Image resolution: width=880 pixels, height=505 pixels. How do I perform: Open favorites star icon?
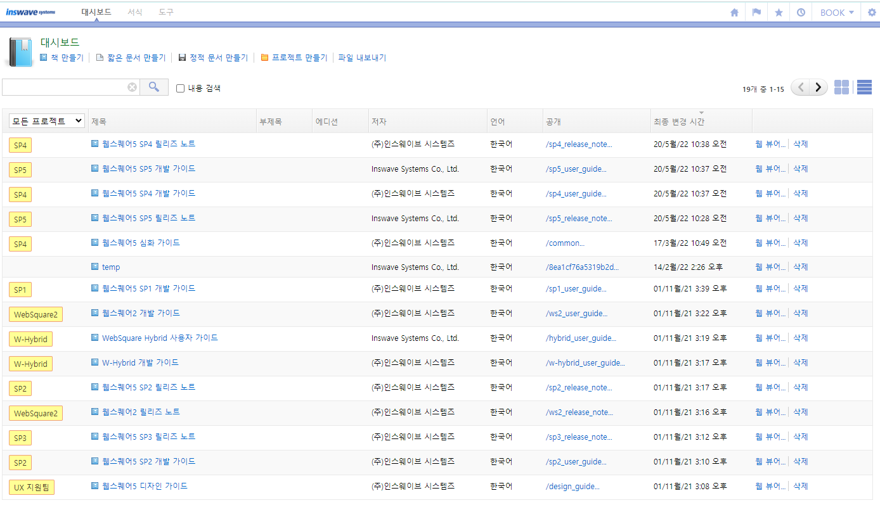[779, 12]
